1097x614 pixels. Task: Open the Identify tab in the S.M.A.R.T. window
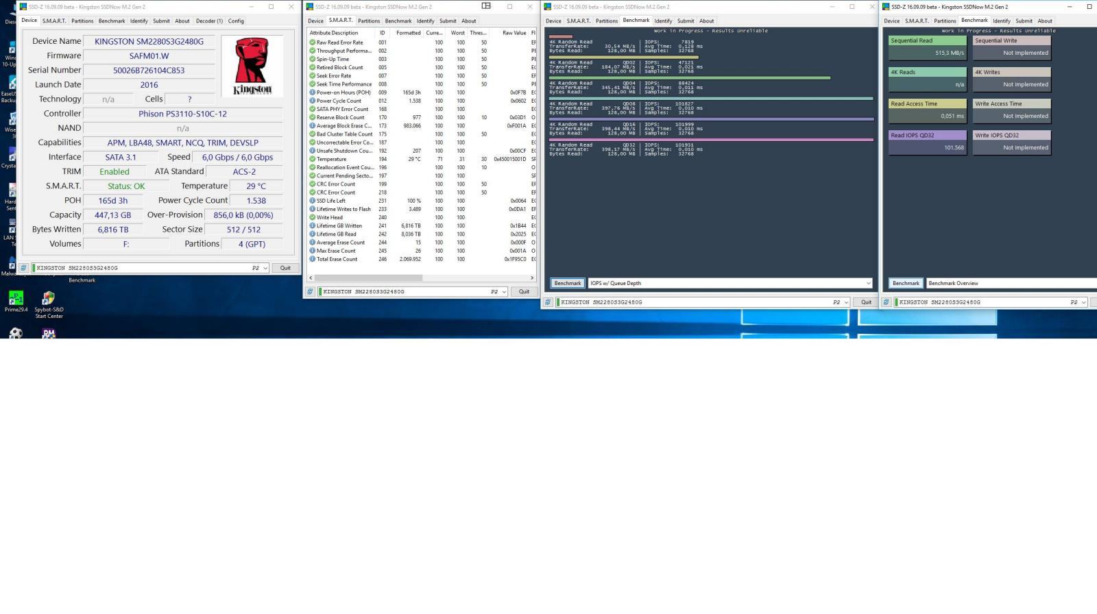(425, 21)
